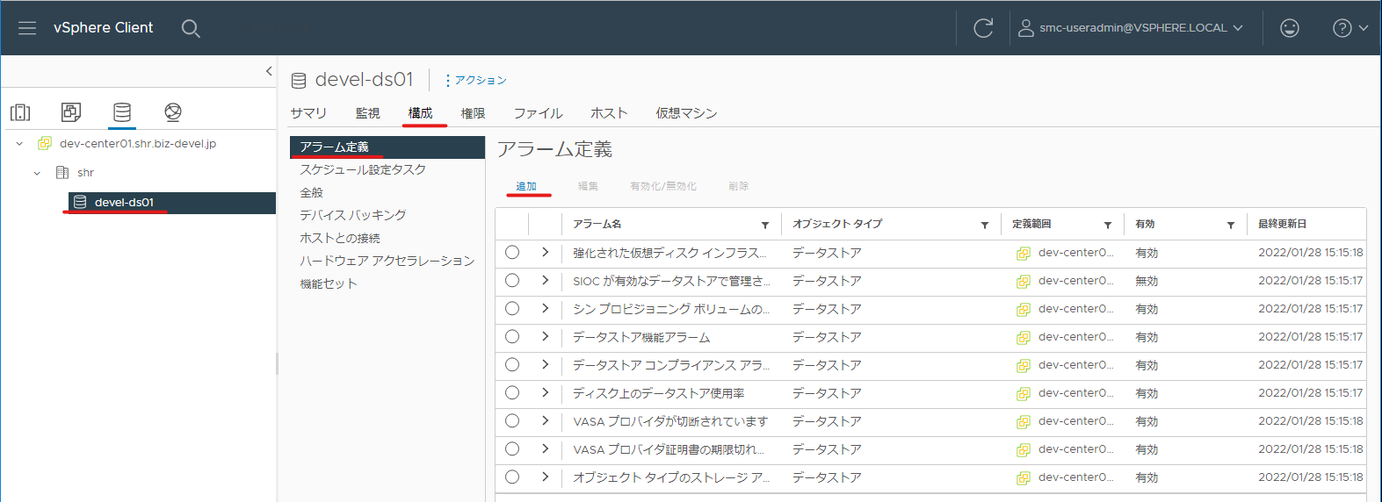The height and width of the screenshot is (502, 1382).
Task: Click vCenter icon in 強化された仮想ディスク row
Action: point(1024,254)
